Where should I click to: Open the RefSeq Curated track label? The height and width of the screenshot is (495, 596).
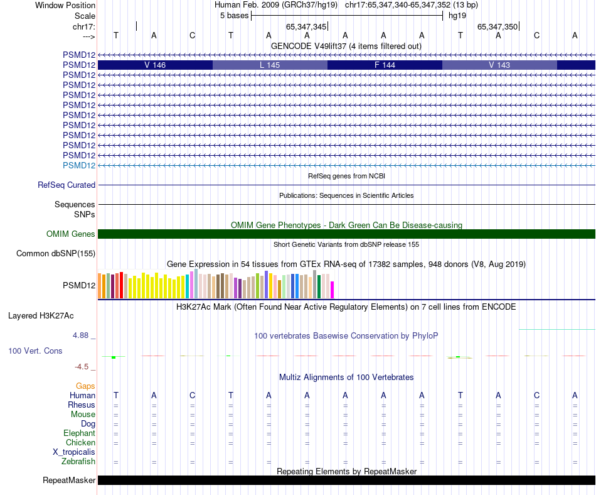click(x=67, y=185)
